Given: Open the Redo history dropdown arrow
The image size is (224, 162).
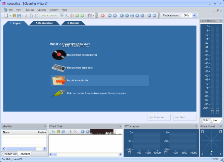Looking at the screenshot, I should [x=56, y=16].
